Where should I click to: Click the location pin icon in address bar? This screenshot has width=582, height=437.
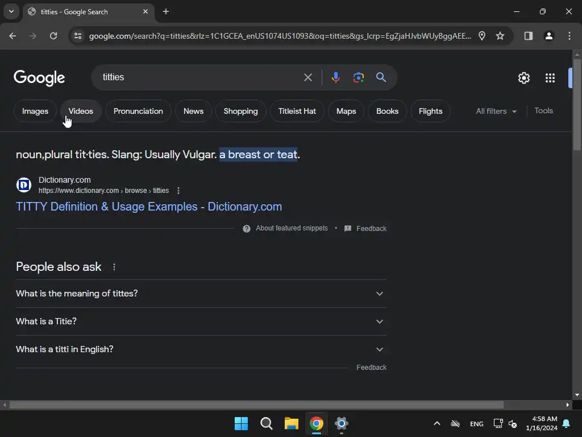tap(482, 36)
